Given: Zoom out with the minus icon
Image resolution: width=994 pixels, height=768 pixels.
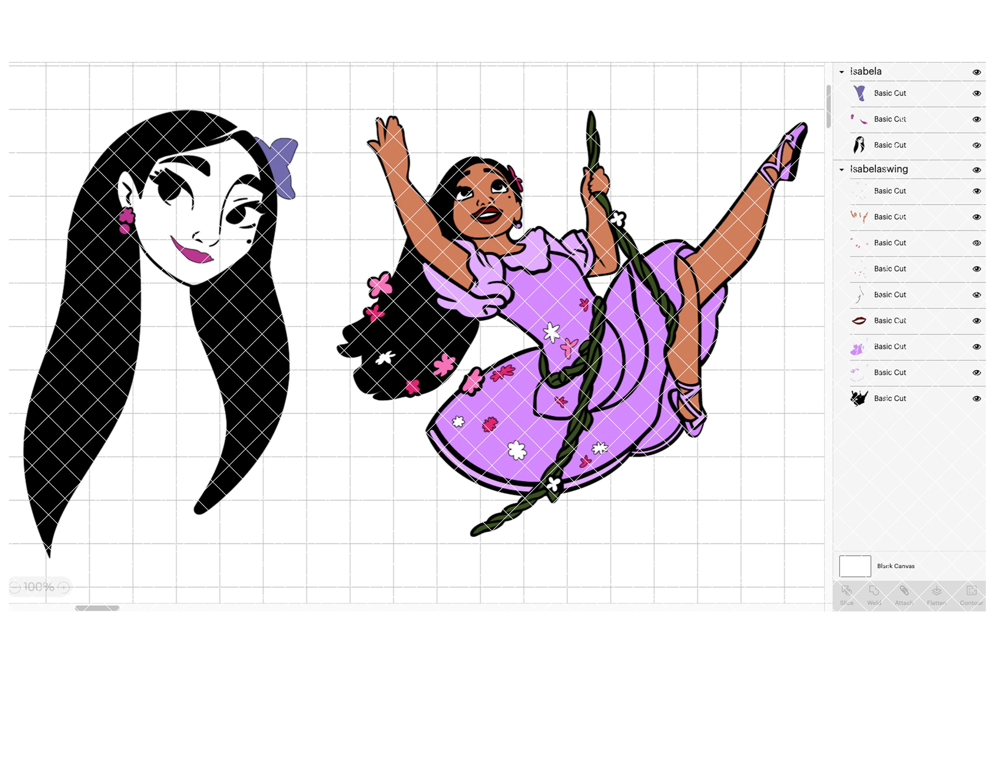Looking at the screenshot, I should 15,587.
